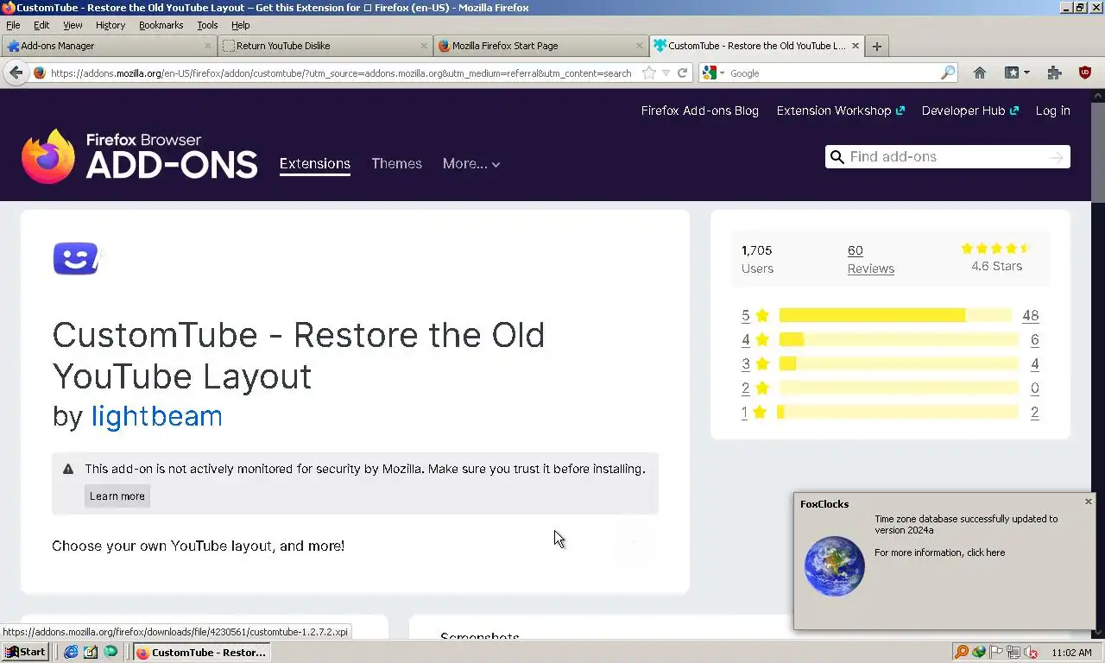
Task: Open a new tab with the plus button
Action: [x=876, y=47]
